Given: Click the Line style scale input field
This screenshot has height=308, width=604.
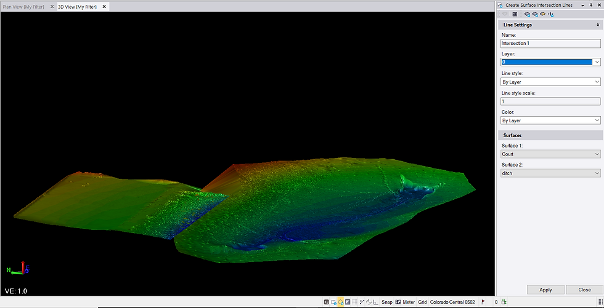Looking at the screenshot, I should coord(550,101).
